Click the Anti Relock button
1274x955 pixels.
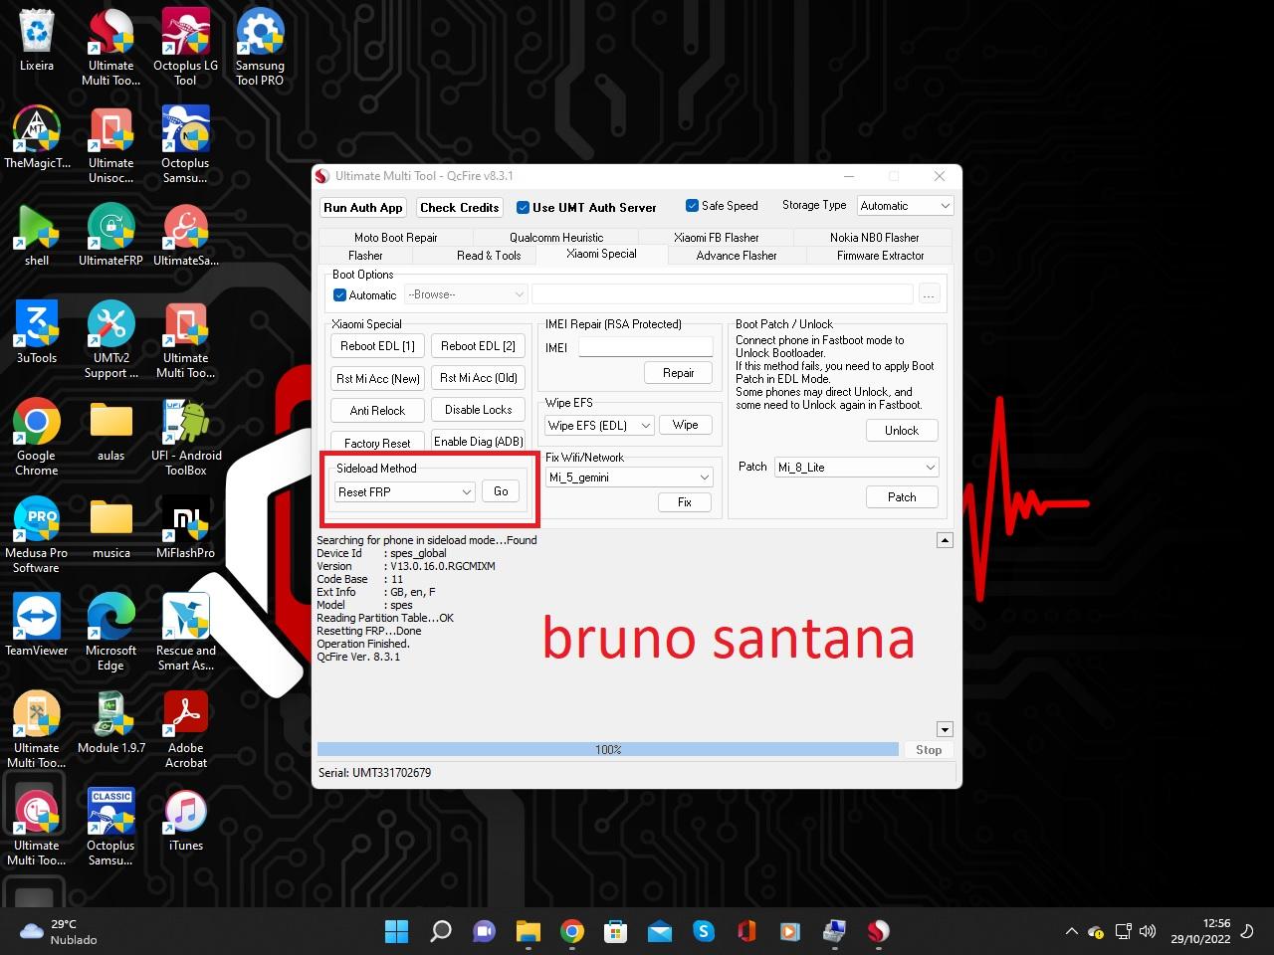[377, 410]
